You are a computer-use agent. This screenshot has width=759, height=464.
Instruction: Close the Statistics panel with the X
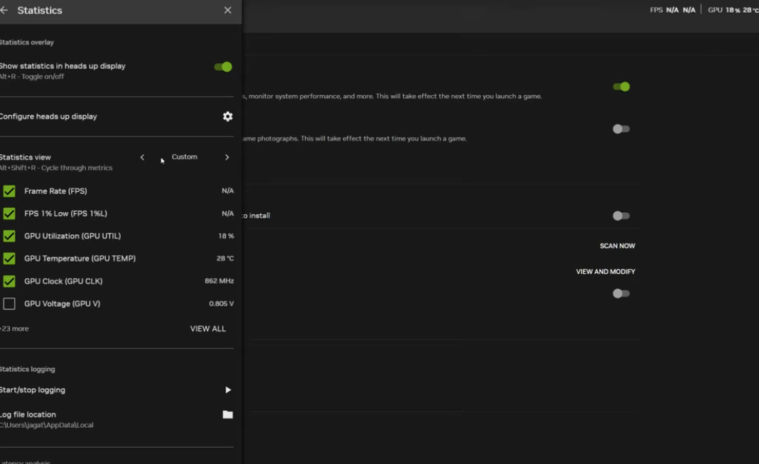pyautogui.click(x=227, y=11)
